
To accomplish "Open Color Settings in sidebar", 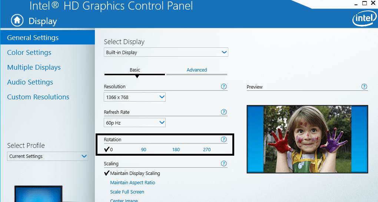I will tap(29, 53).
